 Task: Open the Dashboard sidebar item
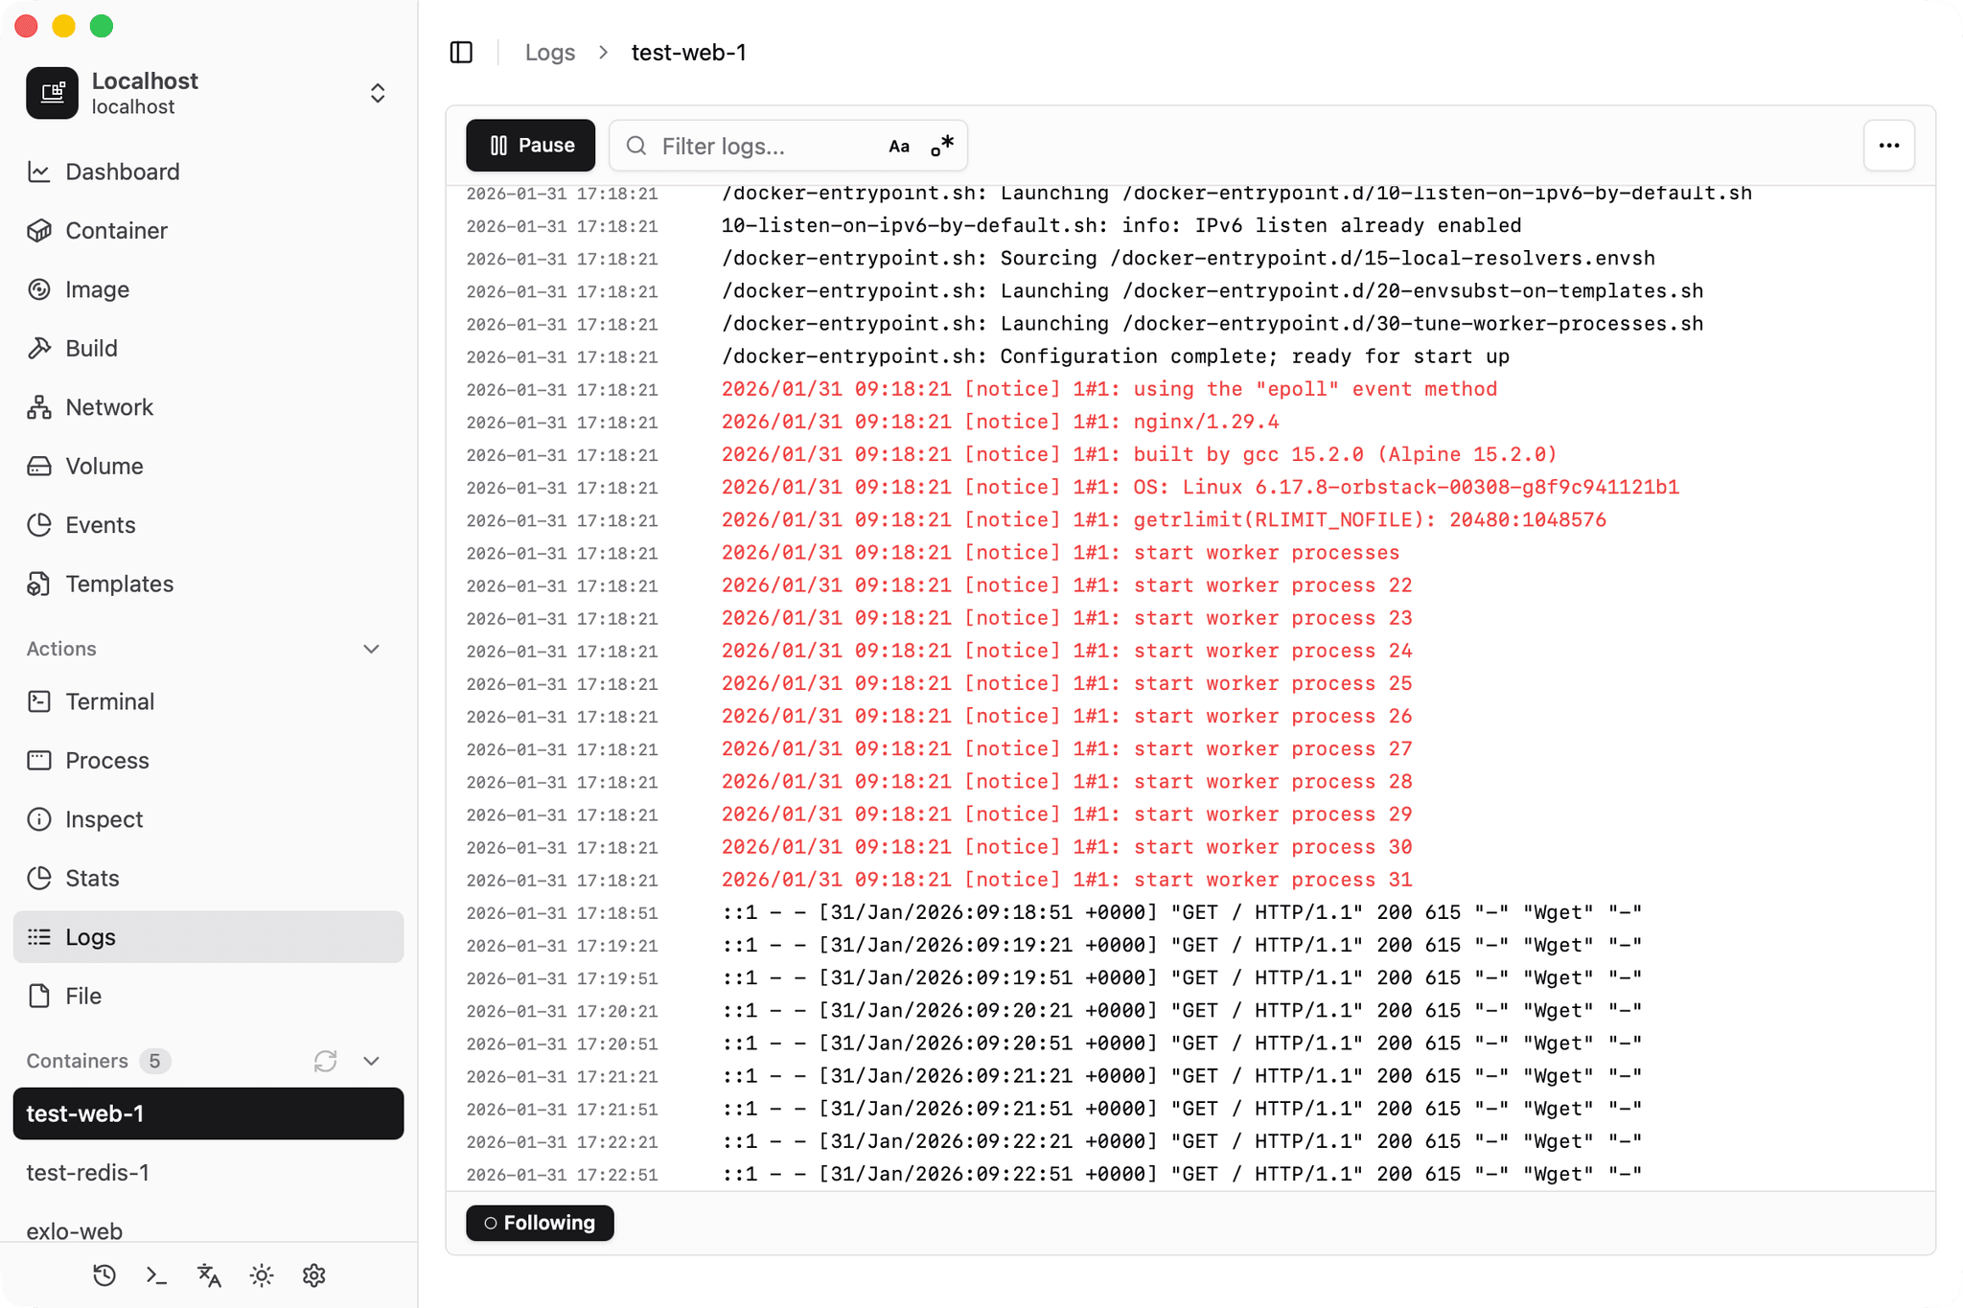tap(122, 172)
